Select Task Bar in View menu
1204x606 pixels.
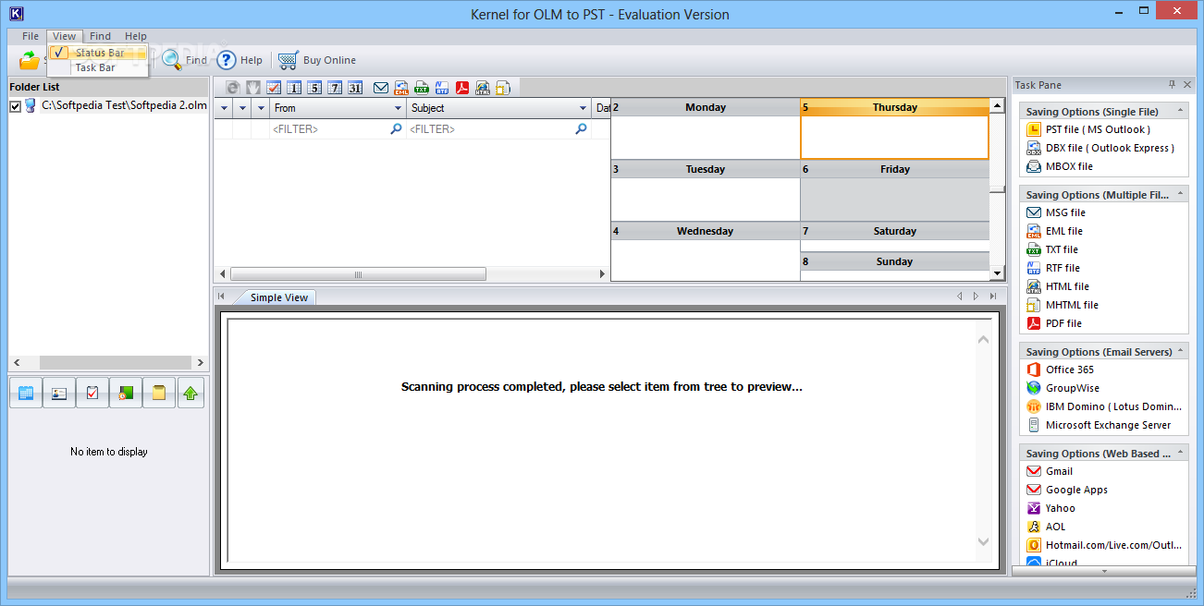point(99,67)
